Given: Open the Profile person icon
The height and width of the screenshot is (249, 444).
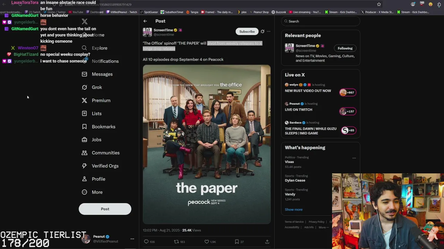Looking at the screenshot, I should point(84,179).
